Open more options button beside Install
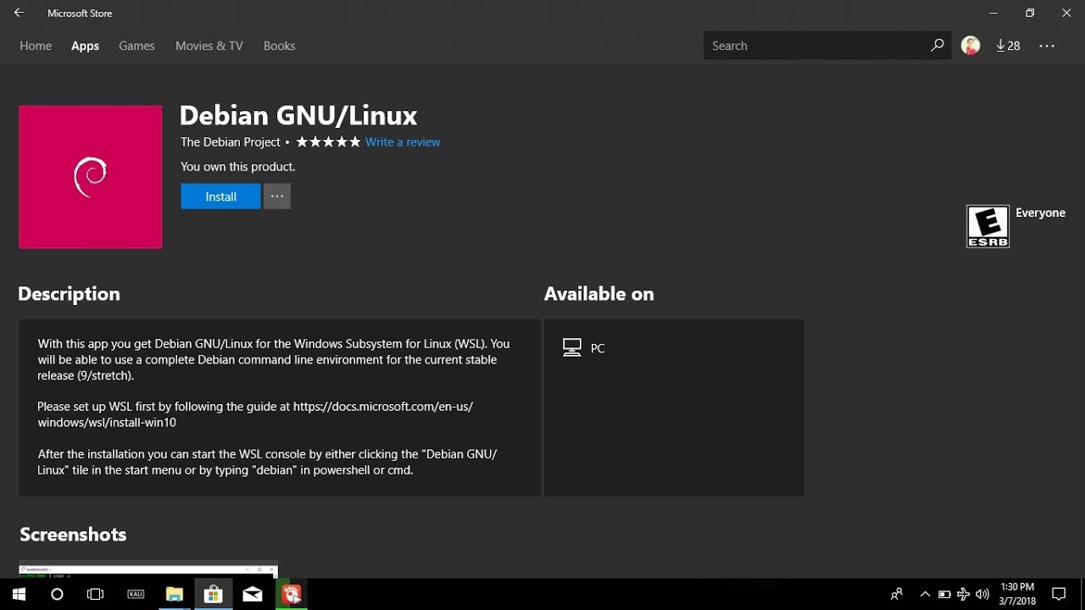The width and height of the screenshot is (1085, 610). (x=277, y=197)
